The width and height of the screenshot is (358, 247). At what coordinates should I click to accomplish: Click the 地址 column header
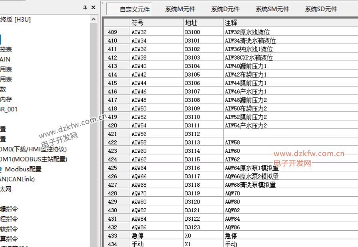click(x=203, y=23)
